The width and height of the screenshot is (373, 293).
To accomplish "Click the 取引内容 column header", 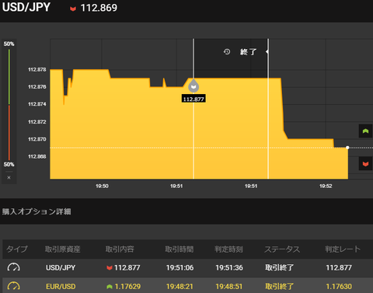I will coord(120,249).
